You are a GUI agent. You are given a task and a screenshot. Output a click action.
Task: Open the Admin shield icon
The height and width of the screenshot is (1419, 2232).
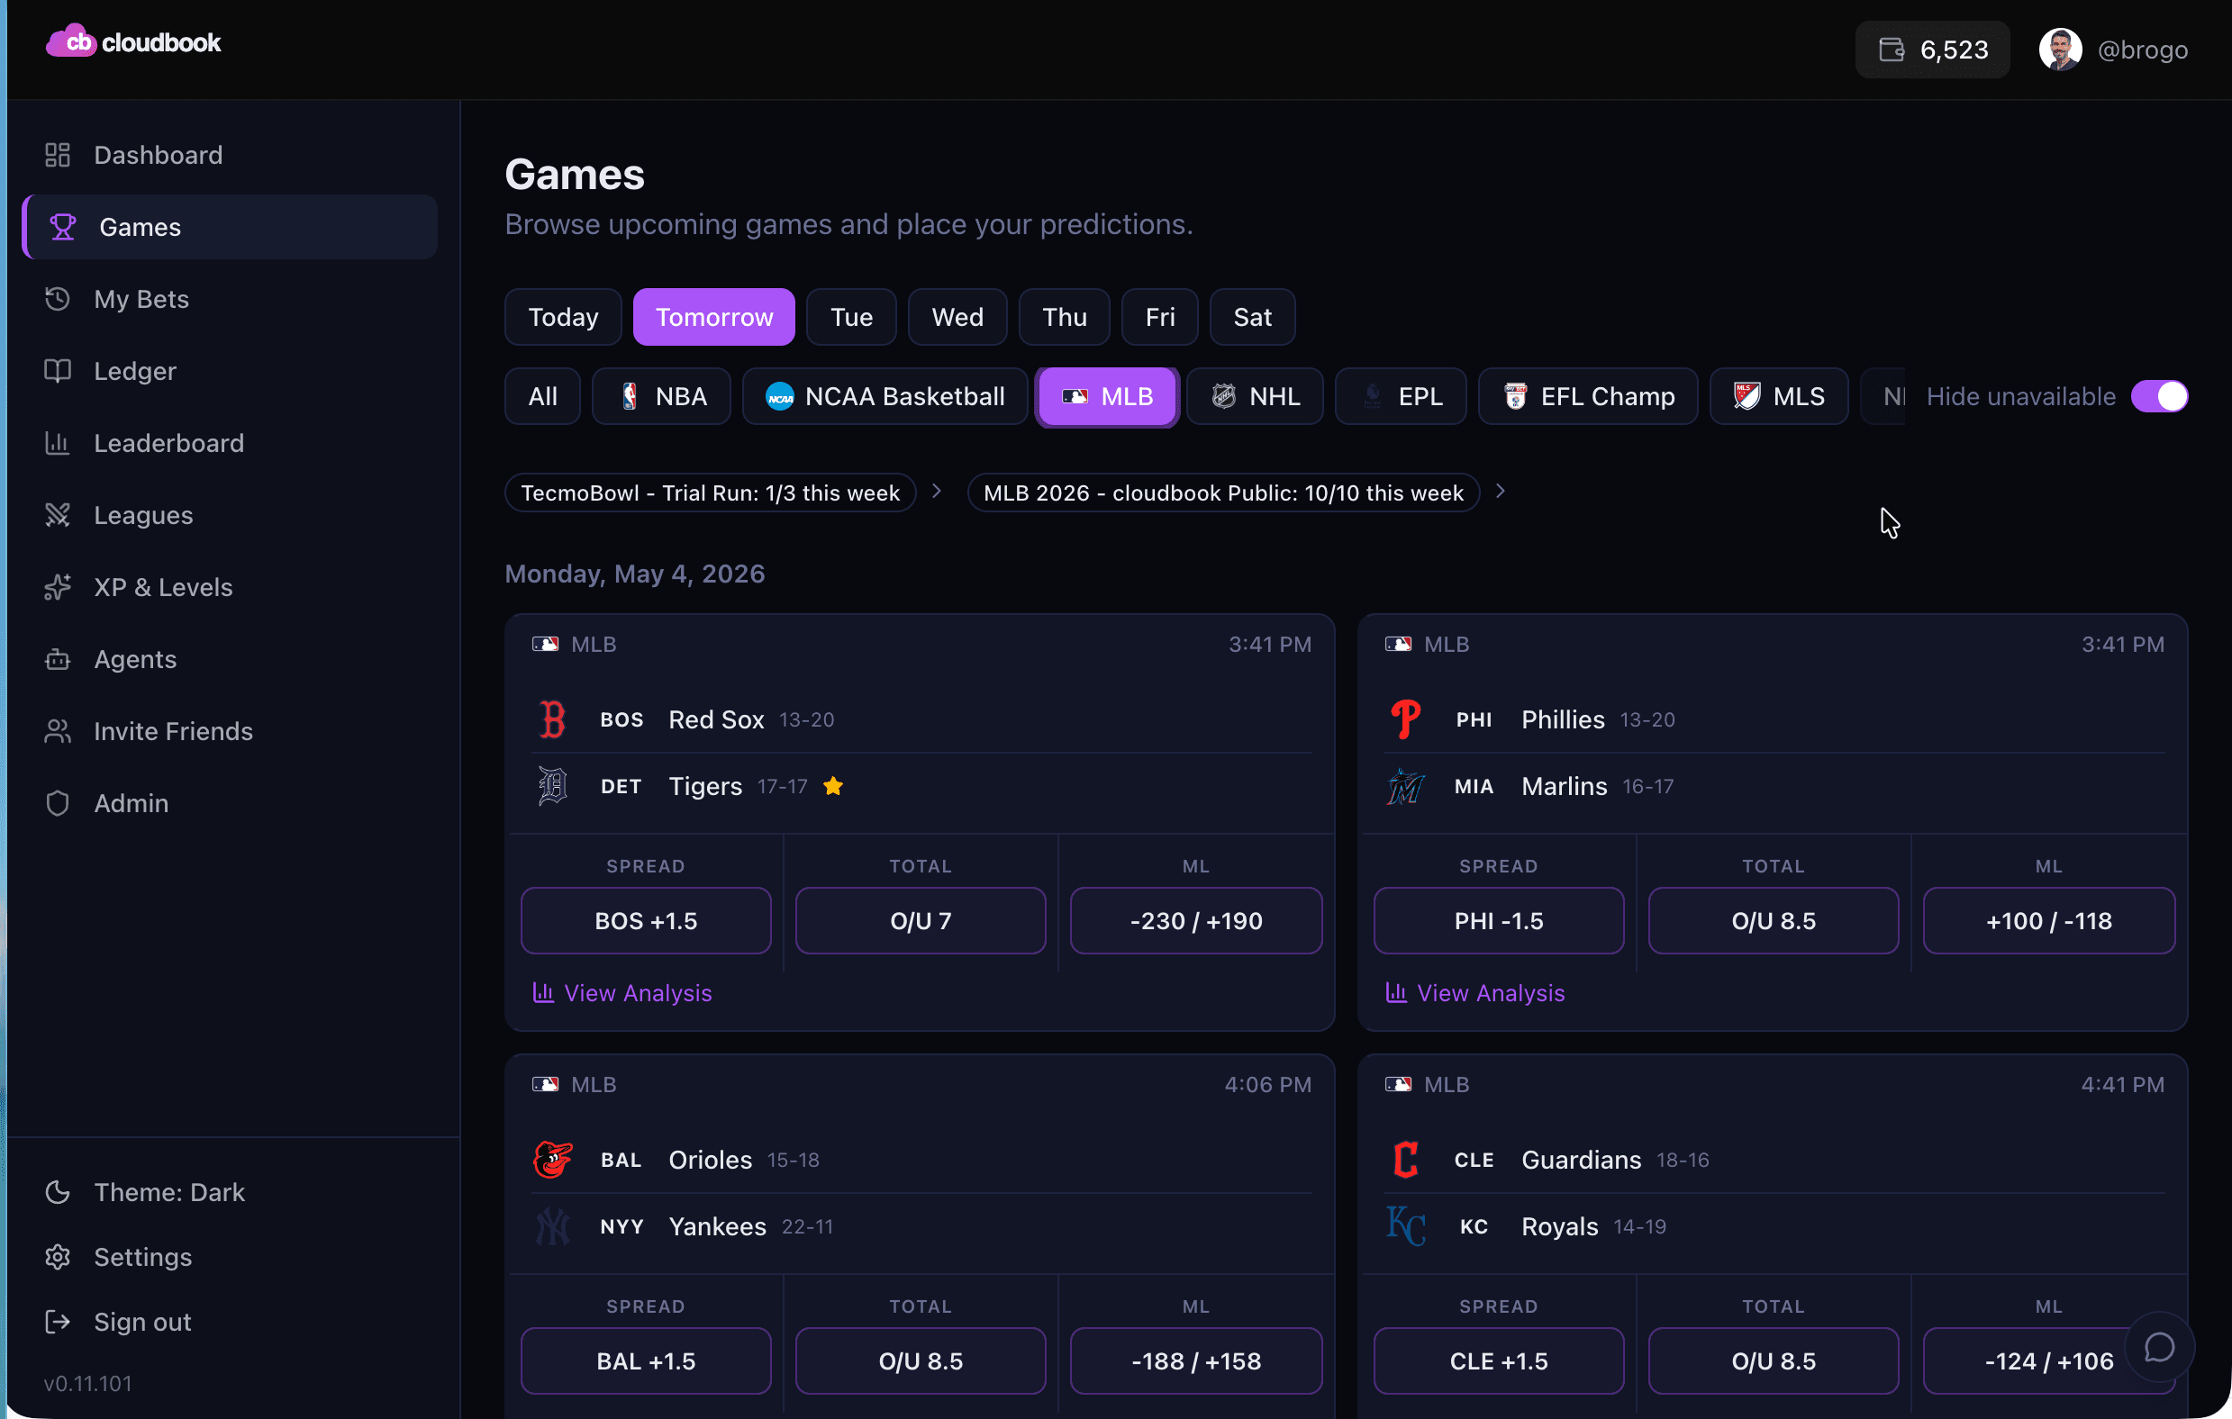click(58, 802)
